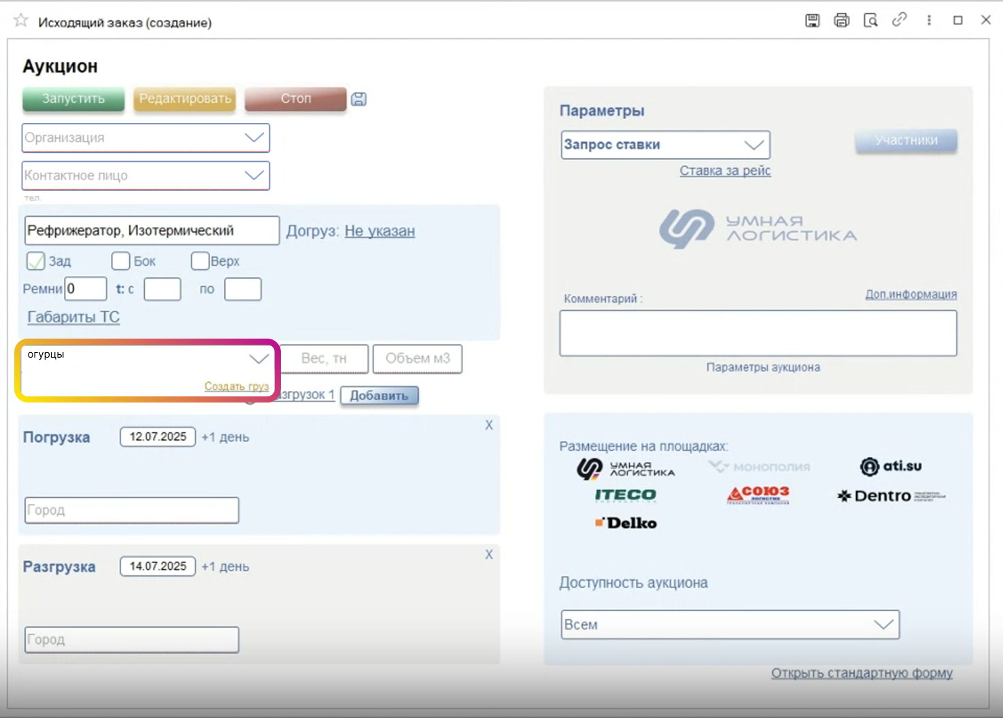This screenshot has height=718, width=1003.
Task: Click the green Запустить button
Action: (x=73, y=99)
